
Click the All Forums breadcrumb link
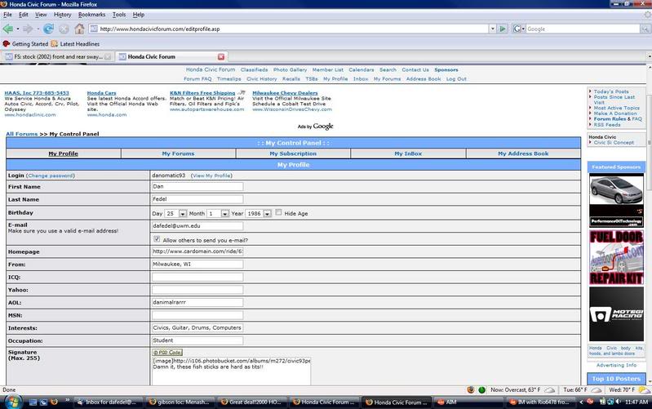click(x=21, y=134)
